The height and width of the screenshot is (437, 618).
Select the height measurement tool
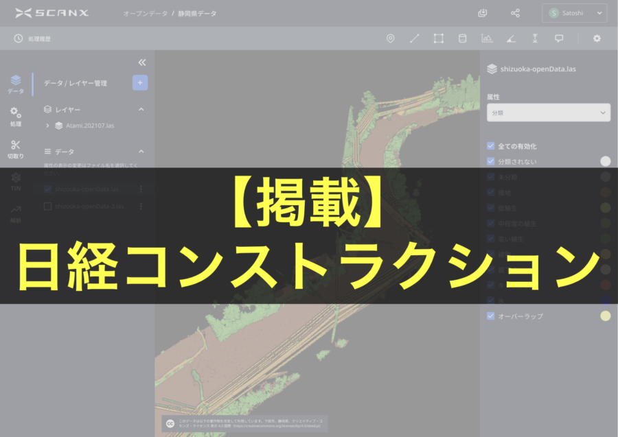[x=535, y=38]
